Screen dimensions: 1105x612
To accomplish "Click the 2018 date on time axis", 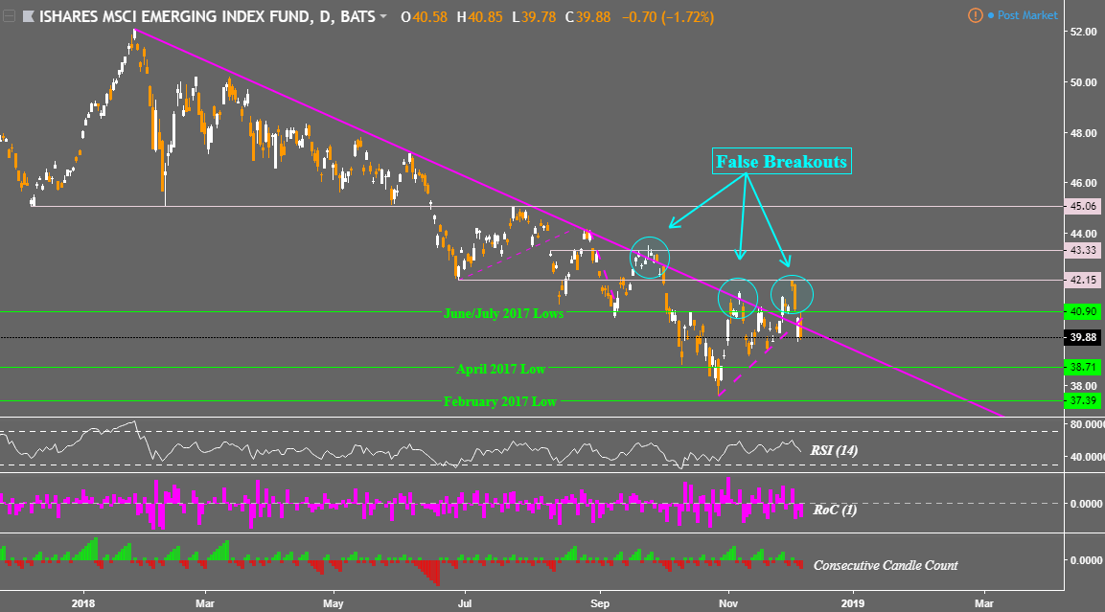I will point(83,603).
